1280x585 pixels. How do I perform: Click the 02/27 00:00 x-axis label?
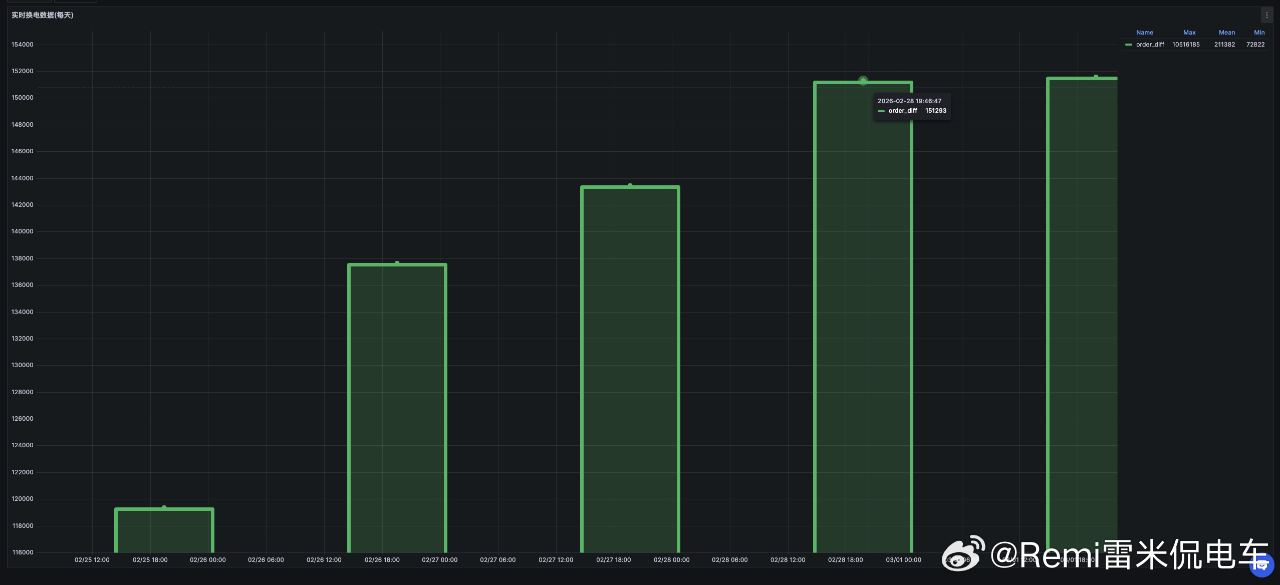point(439,560)
